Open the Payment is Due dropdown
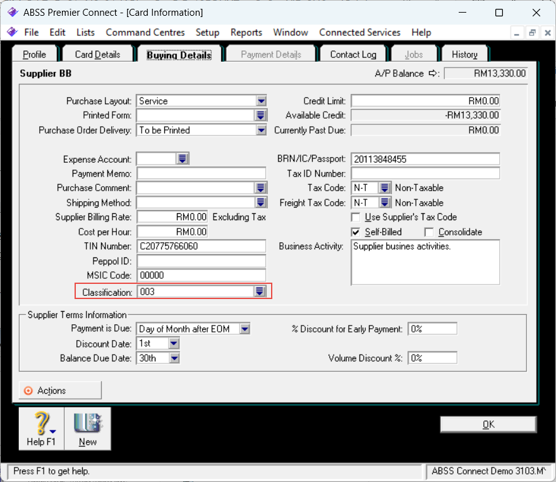 tap(245, 329)
